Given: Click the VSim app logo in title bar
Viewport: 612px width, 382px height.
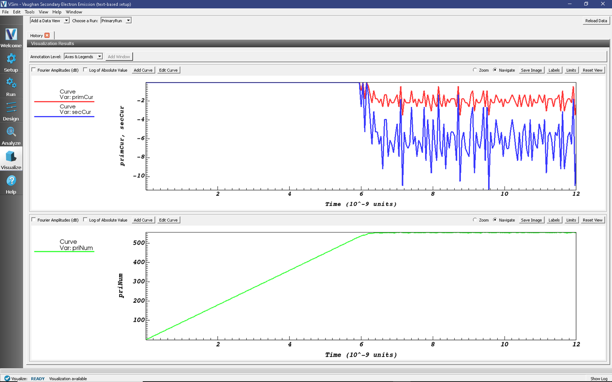Looking at the screenshot, I should [x=4, y=4].
